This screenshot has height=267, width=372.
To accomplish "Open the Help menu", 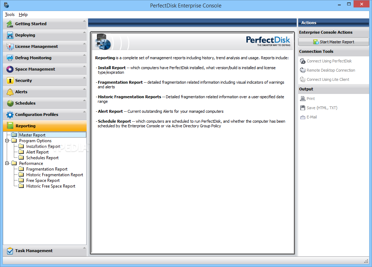I will (23, 15).
